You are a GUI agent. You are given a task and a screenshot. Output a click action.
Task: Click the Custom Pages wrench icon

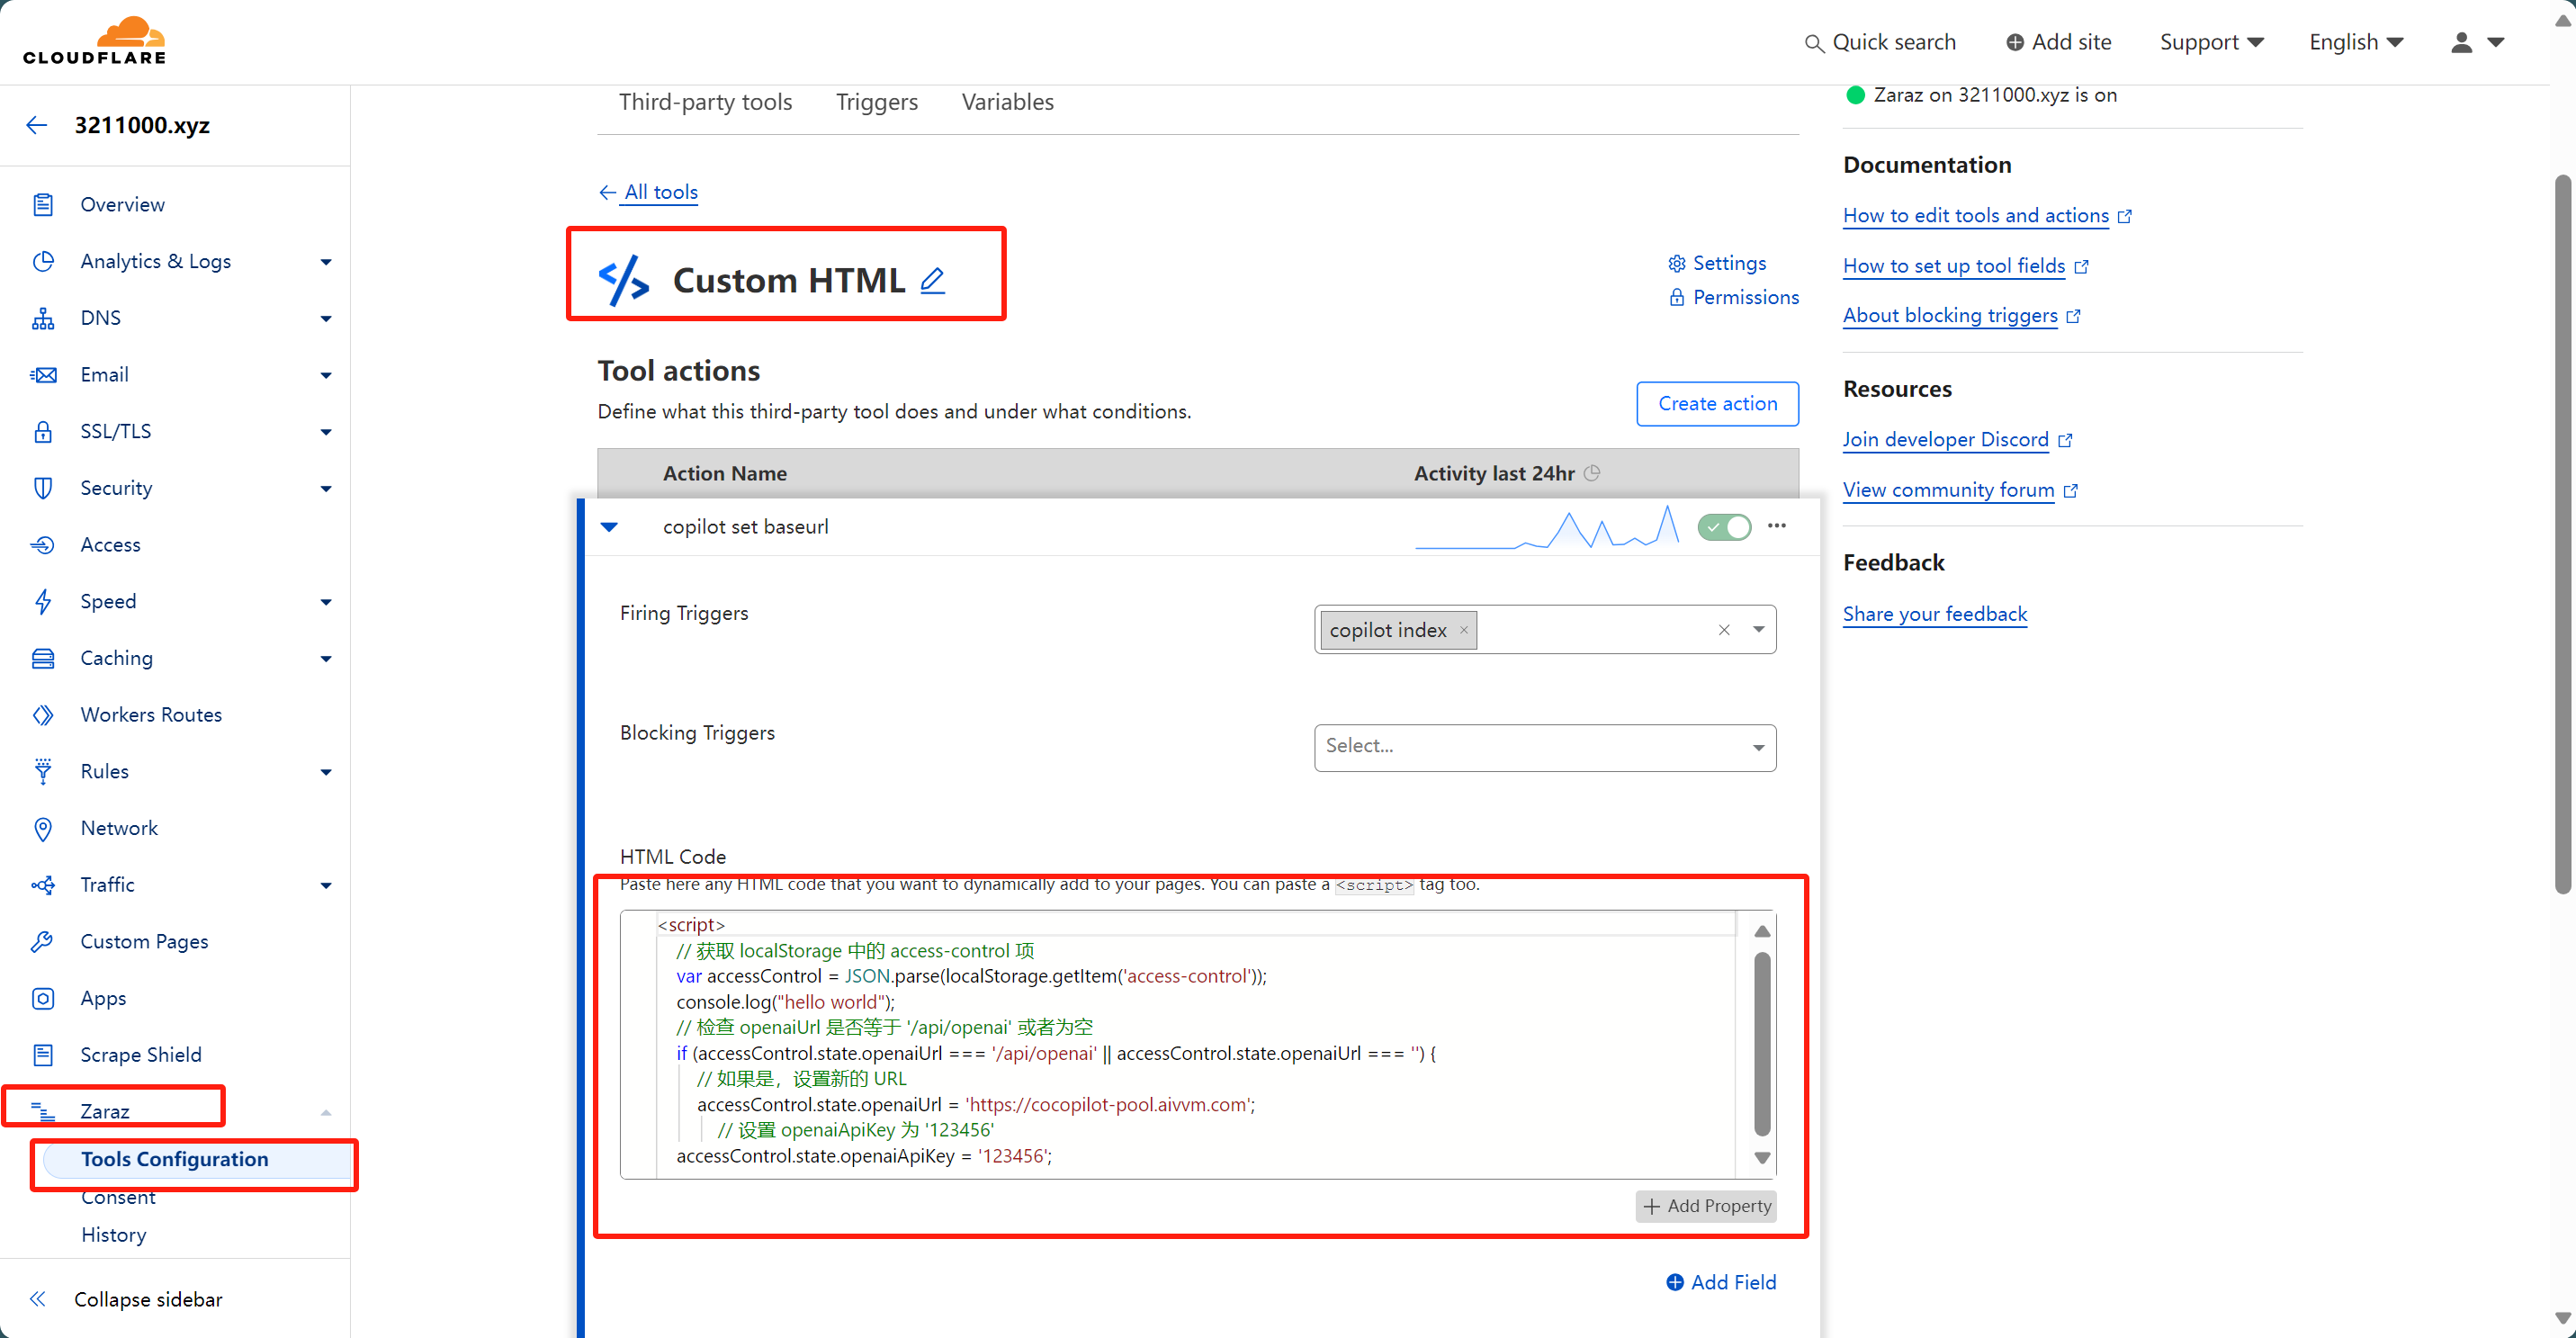point(43,941)
